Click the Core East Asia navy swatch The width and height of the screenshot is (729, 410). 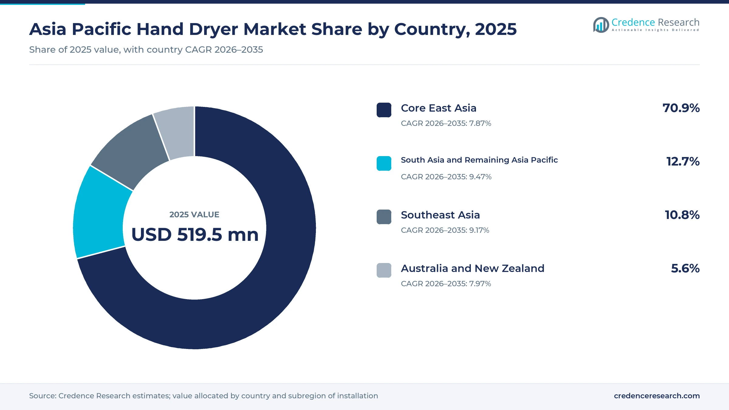(x=384, y=110)
